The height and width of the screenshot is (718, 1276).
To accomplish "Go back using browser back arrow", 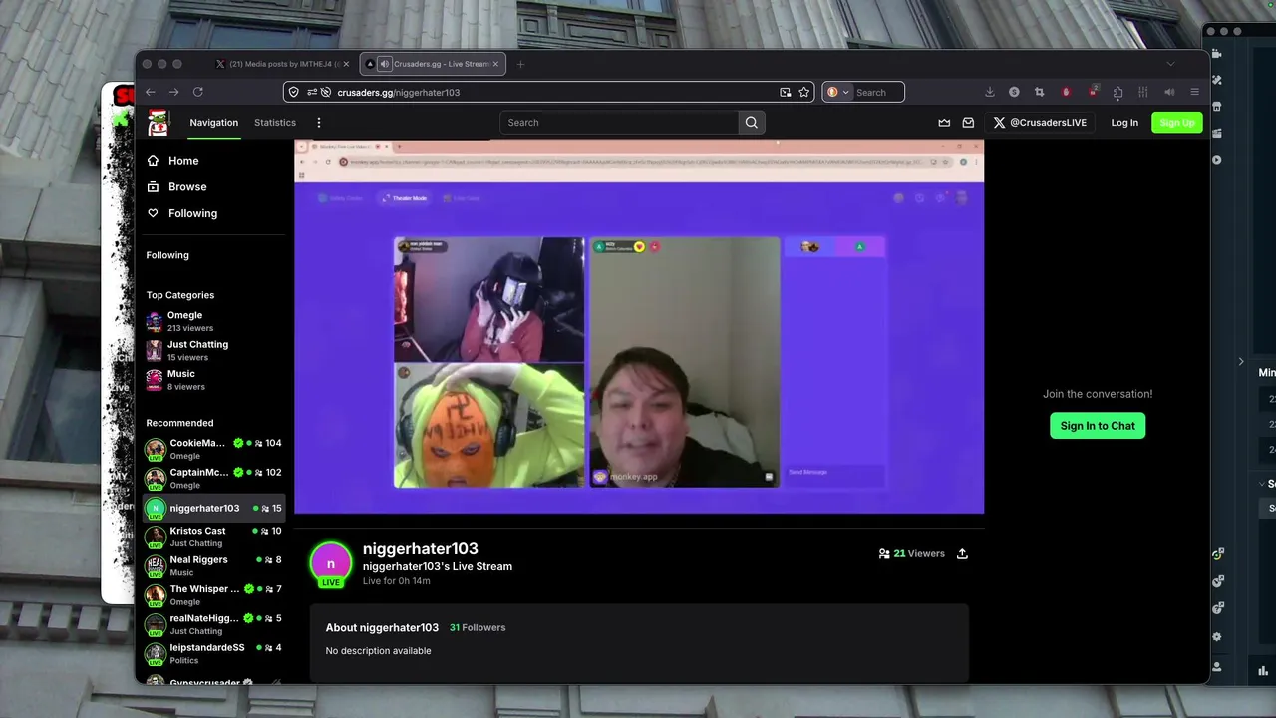I will click(150, 92).
